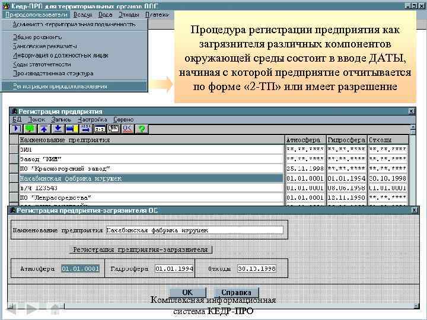Click the 12.11.1990 Гидросфера cell

[346, 197]
